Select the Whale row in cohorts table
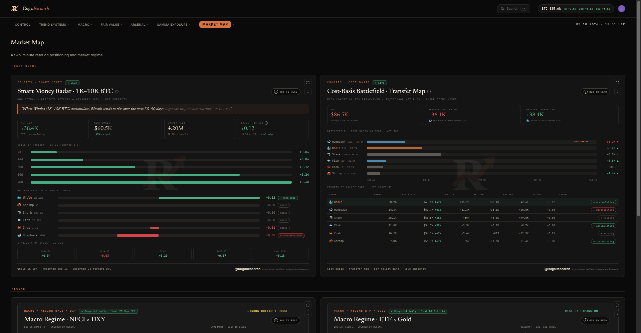This screenshot has width=641, height=333. pyautogui.click(x=473, y=202)
